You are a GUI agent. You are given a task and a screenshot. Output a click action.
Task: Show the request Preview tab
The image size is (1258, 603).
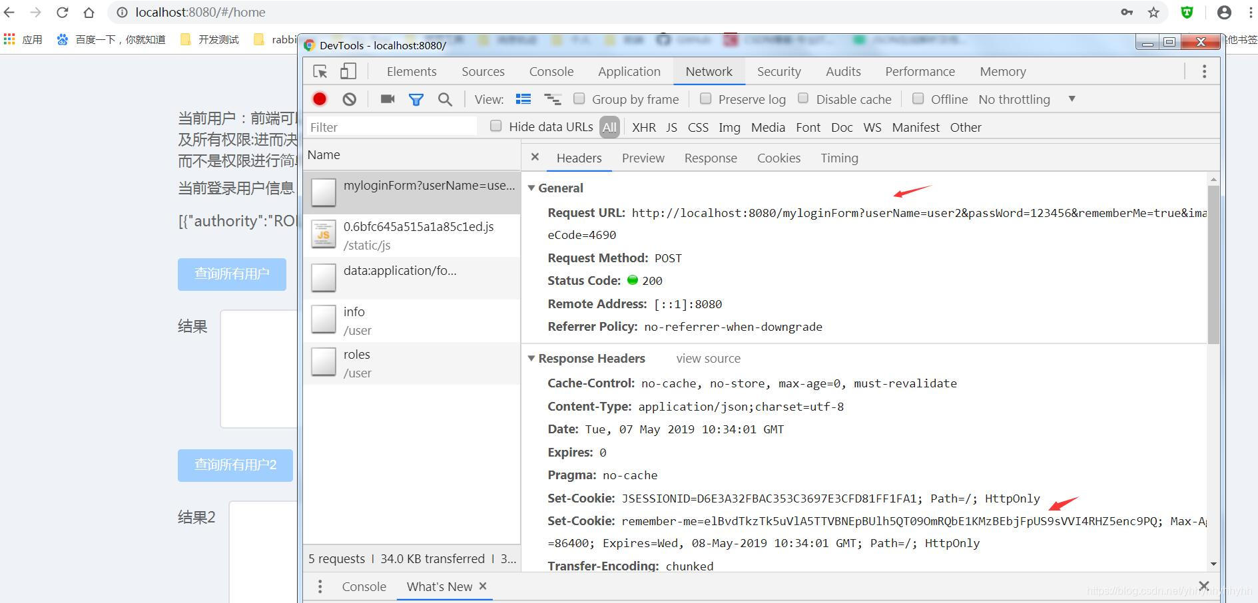(x=643, y=158)
